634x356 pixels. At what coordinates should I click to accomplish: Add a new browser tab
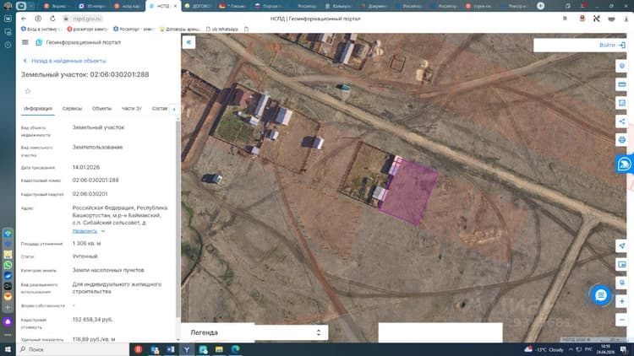pos(541,6)
